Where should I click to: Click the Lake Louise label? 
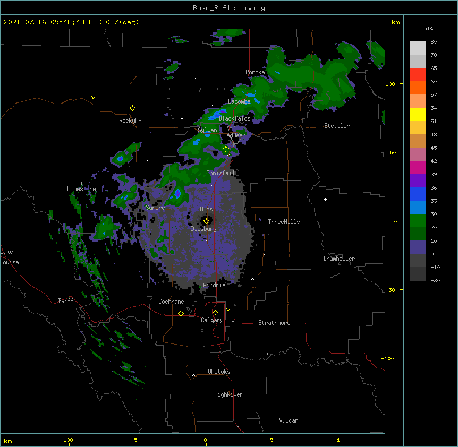tap(10, 257)
